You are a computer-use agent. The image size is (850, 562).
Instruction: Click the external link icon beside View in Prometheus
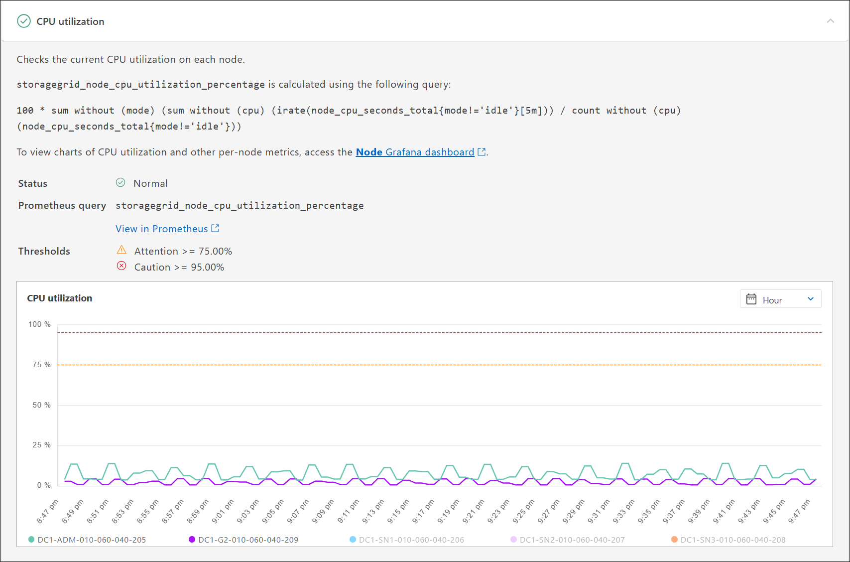215,228
